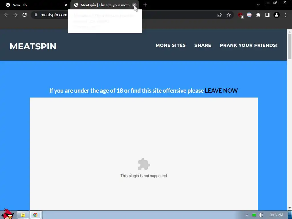Image resolution: width=292 pixels, height=219 pixels.
Task: Expand the tab search chevron
Action: (258, 5)
